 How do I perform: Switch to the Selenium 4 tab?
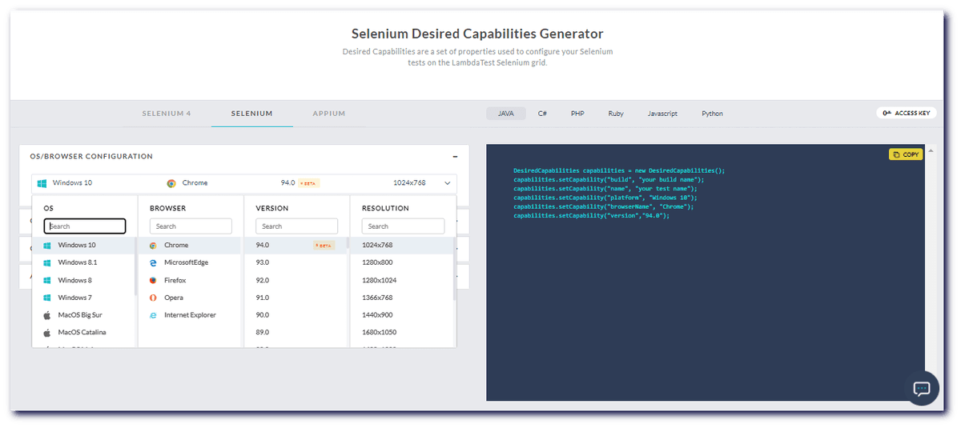(167, 114)
